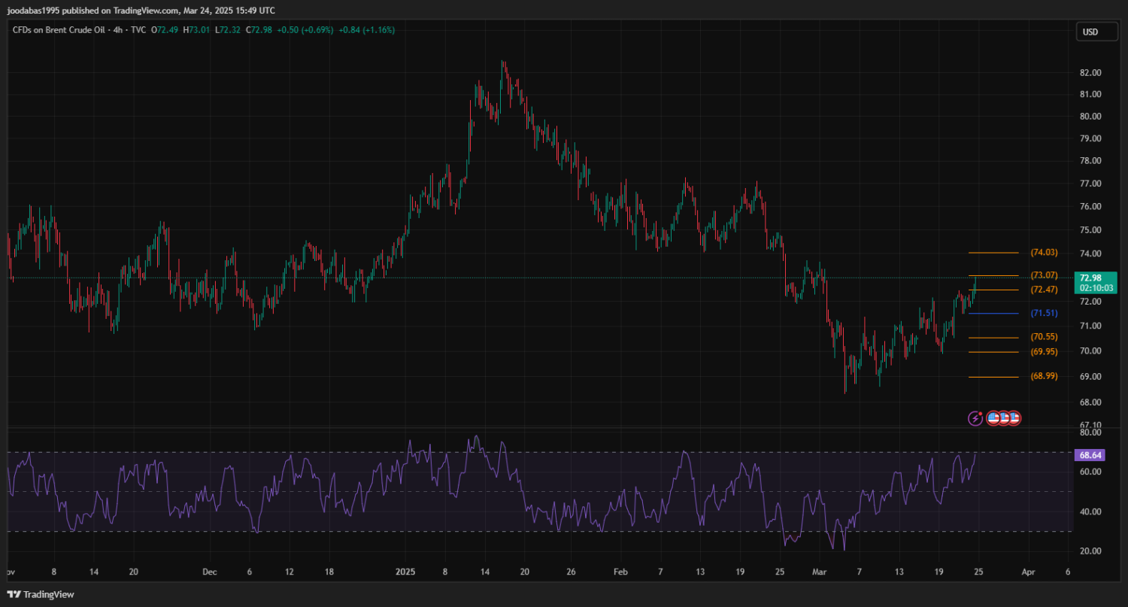Screen dimensions: 1128x607
Task: Click the 82.00 mark on price scale
Action: (x=1090, y=73)
